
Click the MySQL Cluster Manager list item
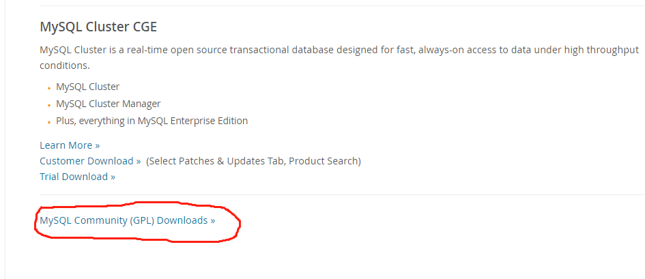(108, 104)
